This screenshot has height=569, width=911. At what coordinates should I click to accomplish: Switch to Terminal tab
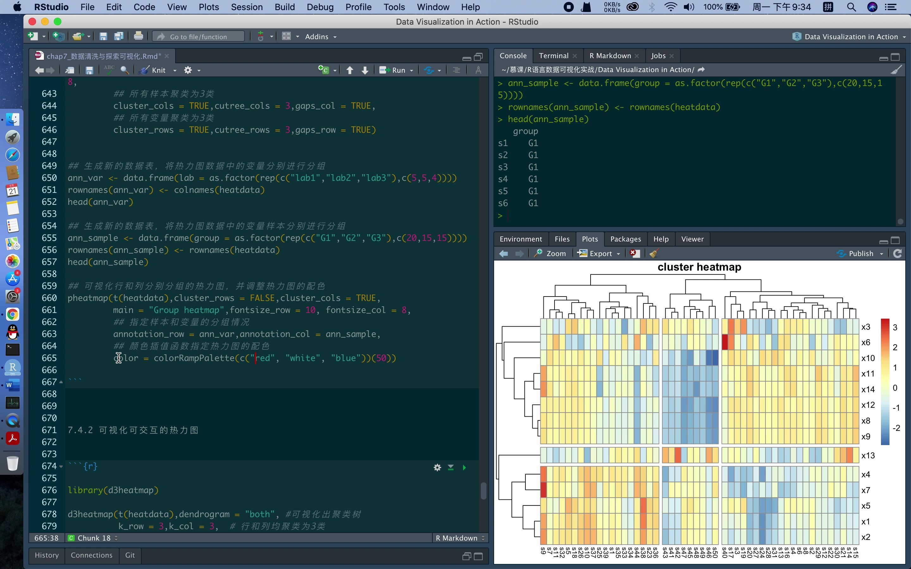pos(553,56)
